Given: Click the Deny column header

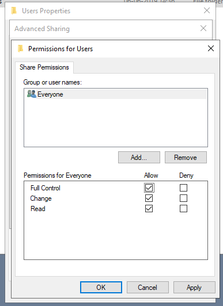Looking at the screenshot, I should [x=186, y=175].
